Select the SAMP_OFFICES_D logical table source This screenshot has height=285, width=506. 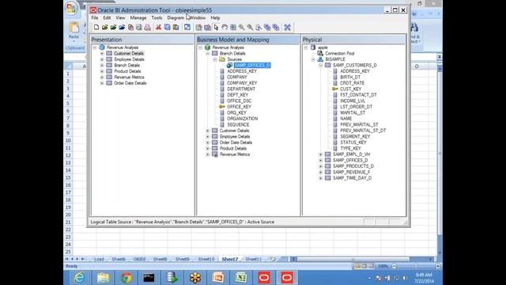pos(252,65)
